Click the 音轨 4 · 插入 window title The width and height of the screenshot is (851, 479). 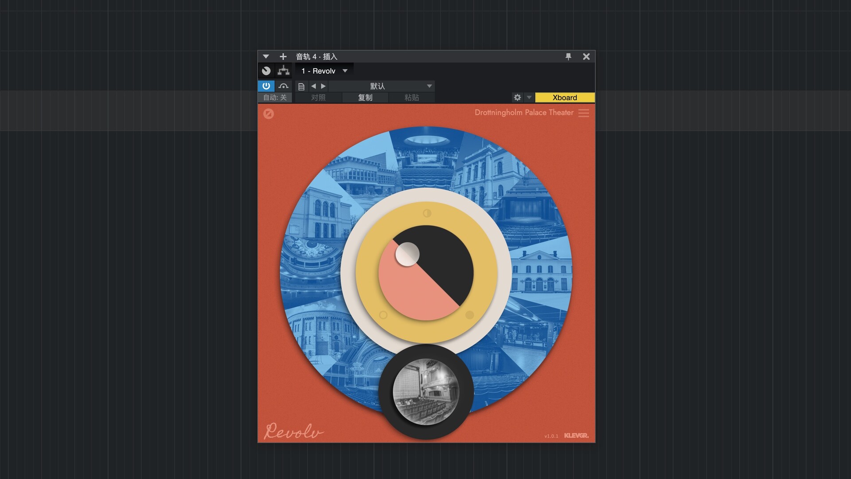point(316,57)
